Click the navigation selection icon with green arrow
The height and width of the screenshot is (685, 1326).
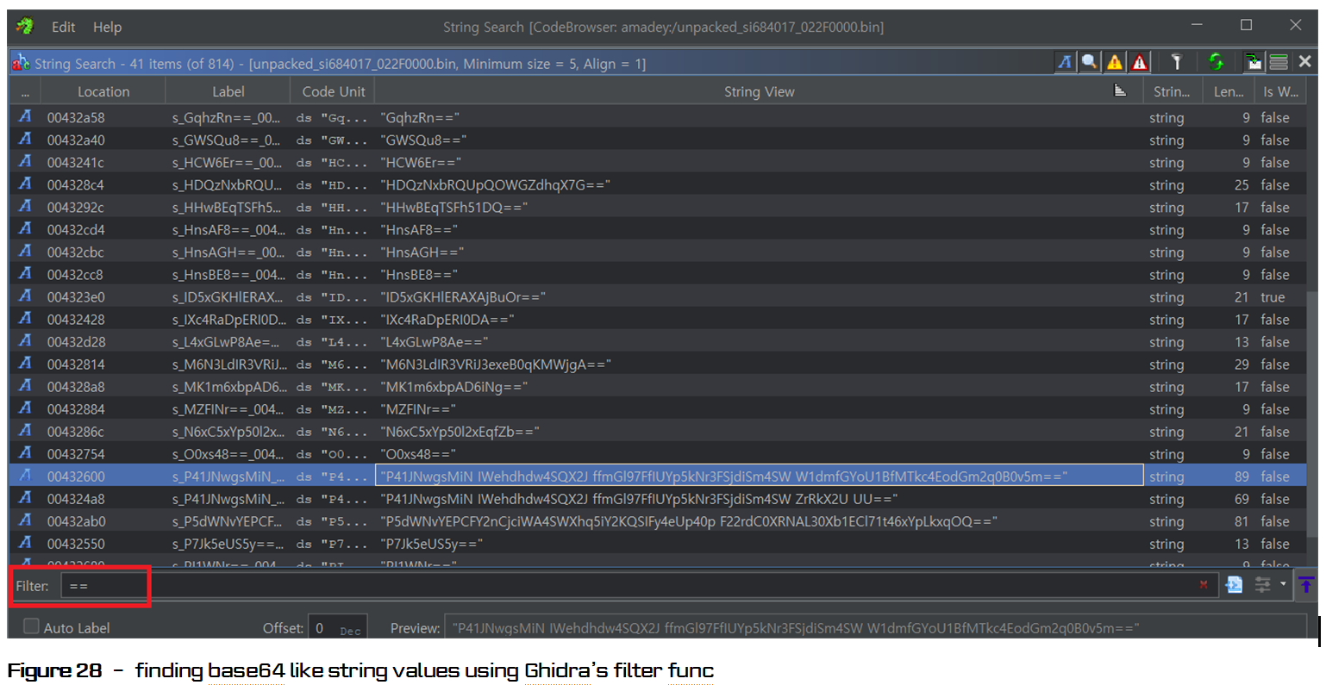tap(1254, 62)
